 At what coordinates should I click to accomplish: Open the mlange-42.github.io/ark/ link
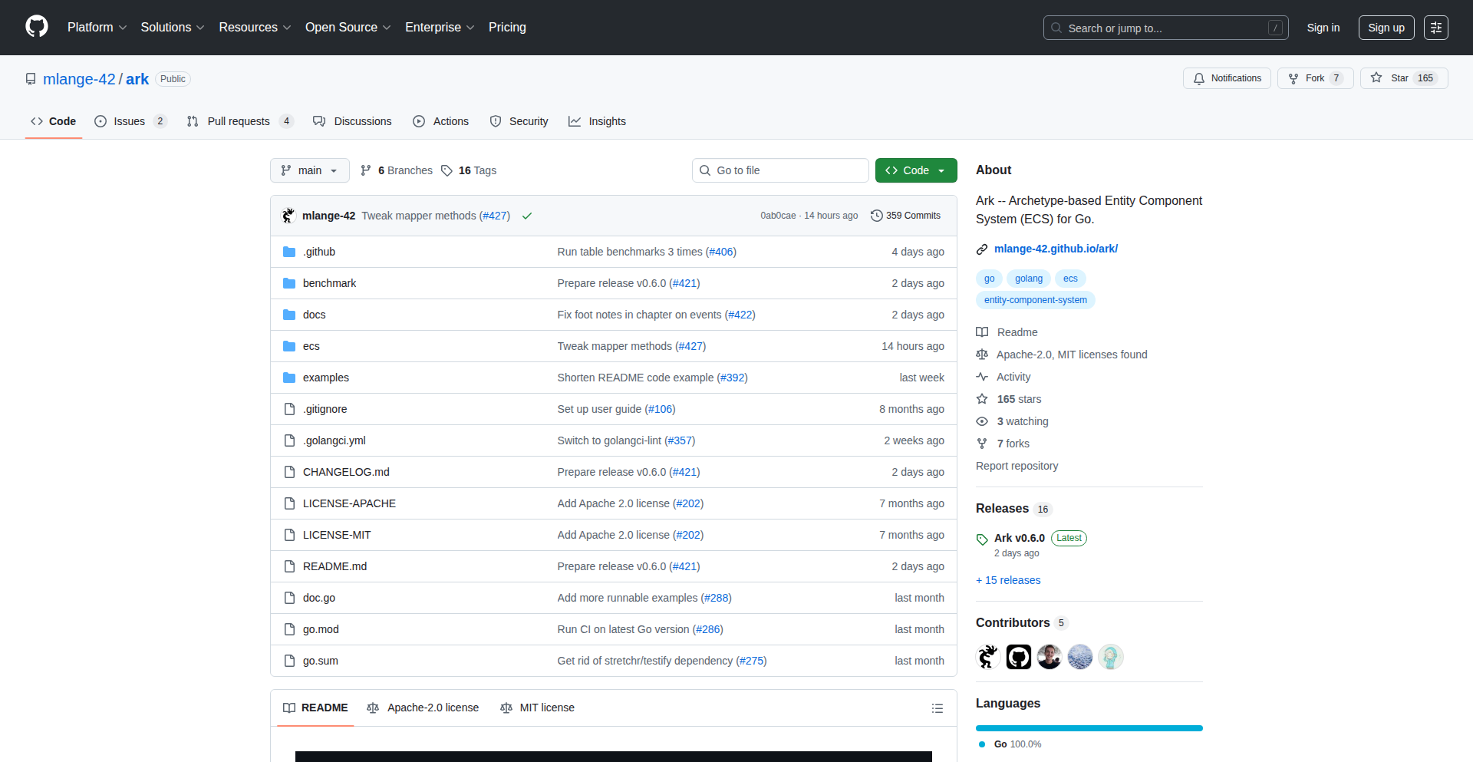(x=1056, y=249)
